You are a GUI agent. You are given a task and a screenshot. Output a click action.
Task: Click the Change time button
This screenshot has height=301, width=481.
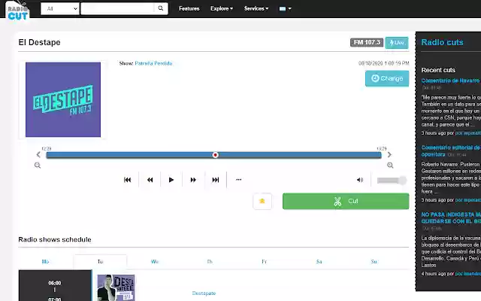point(387,78)
